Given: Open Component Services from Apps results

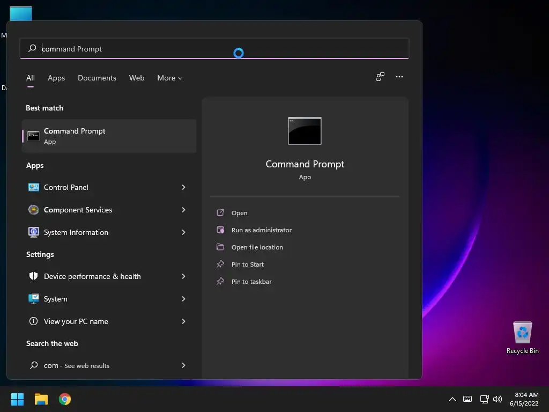Looking at the screenshot, I should pyautogui.click(x=109, y=210).
